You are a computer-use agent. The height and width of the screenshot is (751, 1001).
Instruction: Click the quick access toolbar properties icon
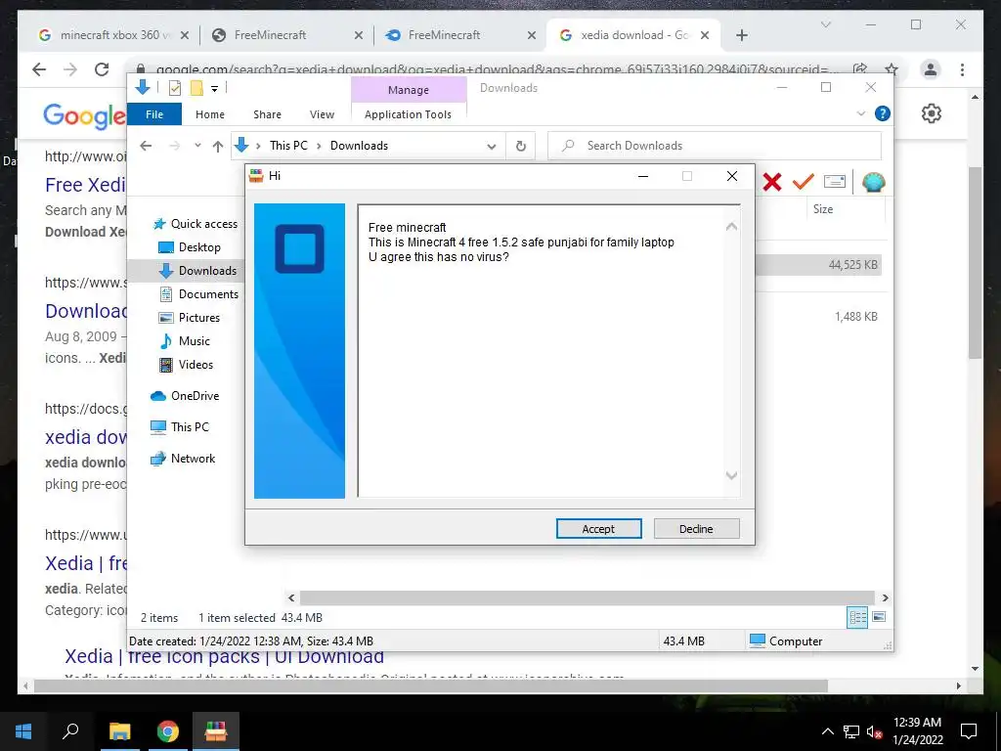[x=174, y=89]
